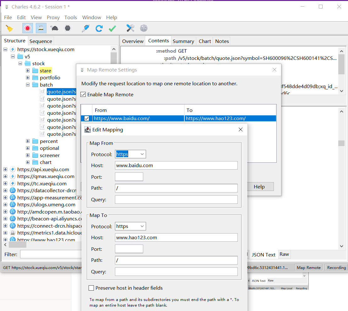Close the Map Remote Settings dialog

(275, 70)
